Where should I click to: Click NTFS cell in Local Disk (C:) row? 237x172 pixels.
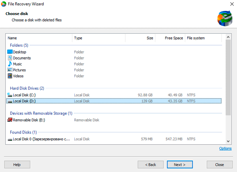click(x=191, y=95)
